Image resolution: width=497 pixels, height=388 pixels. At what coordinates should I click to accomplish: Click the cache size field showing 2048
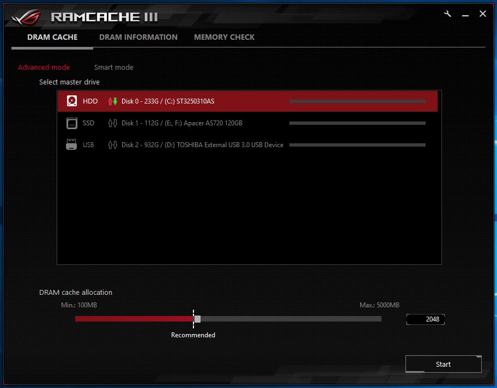coord(426,319)
